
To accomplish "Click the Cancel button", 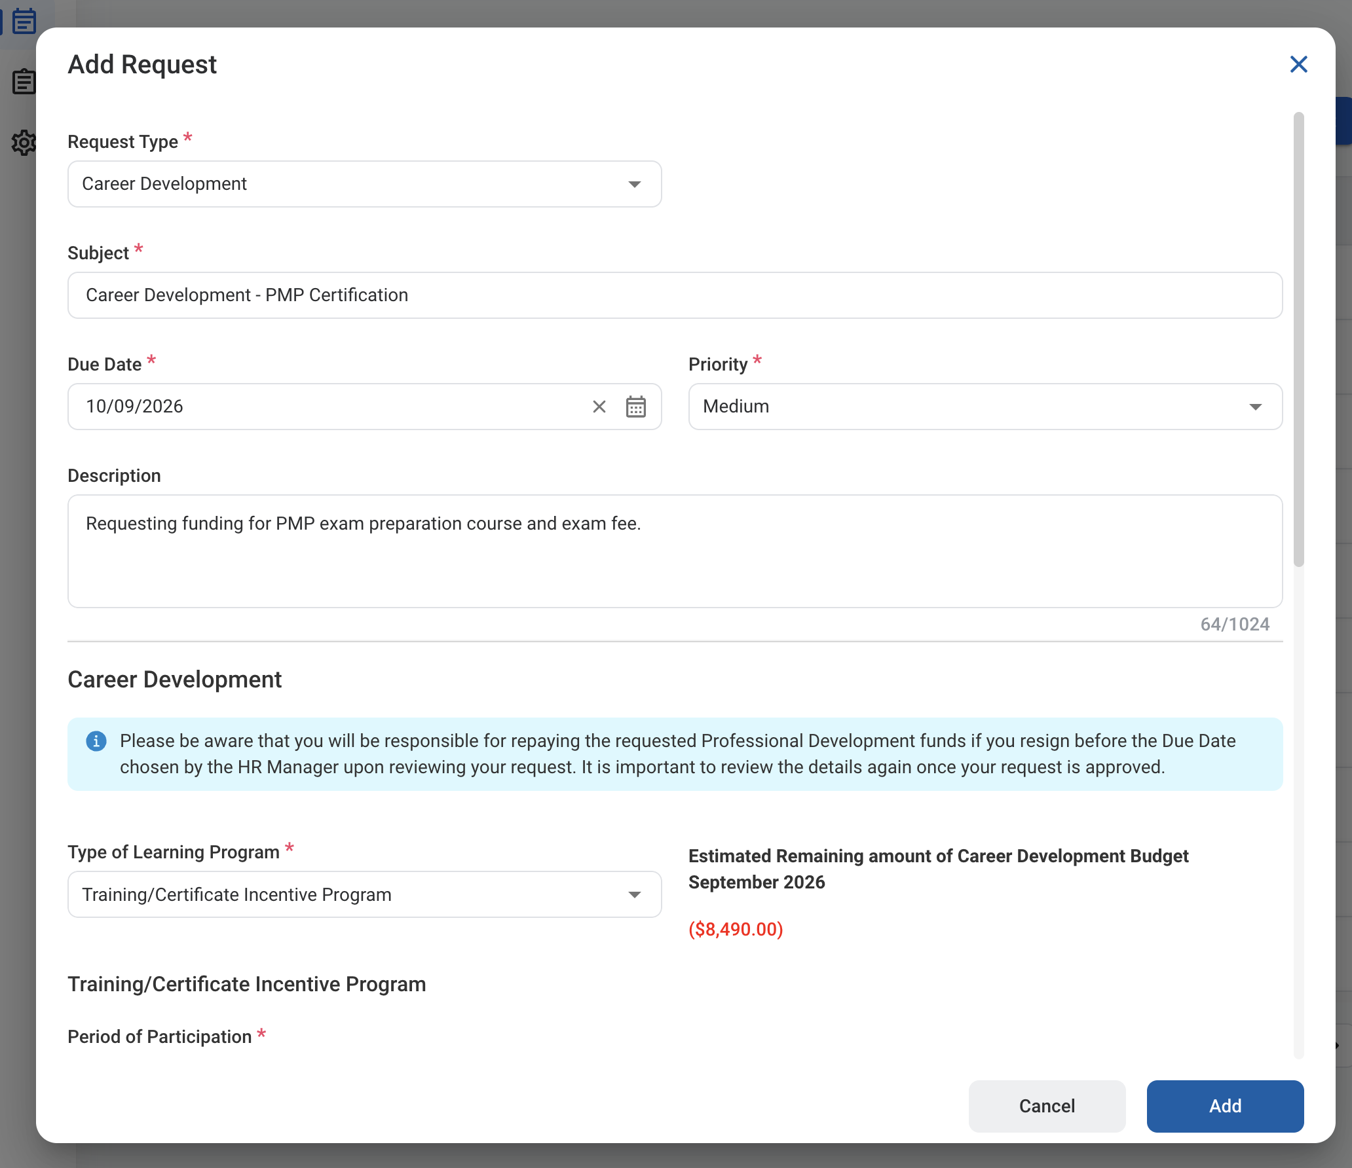I will [1047, 1106].
